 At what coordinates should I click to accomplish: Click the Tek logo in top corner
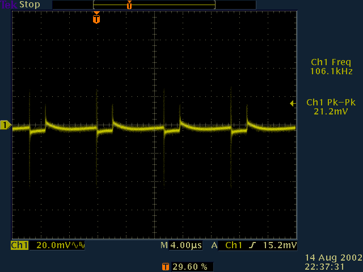click(x=9, y=5)
